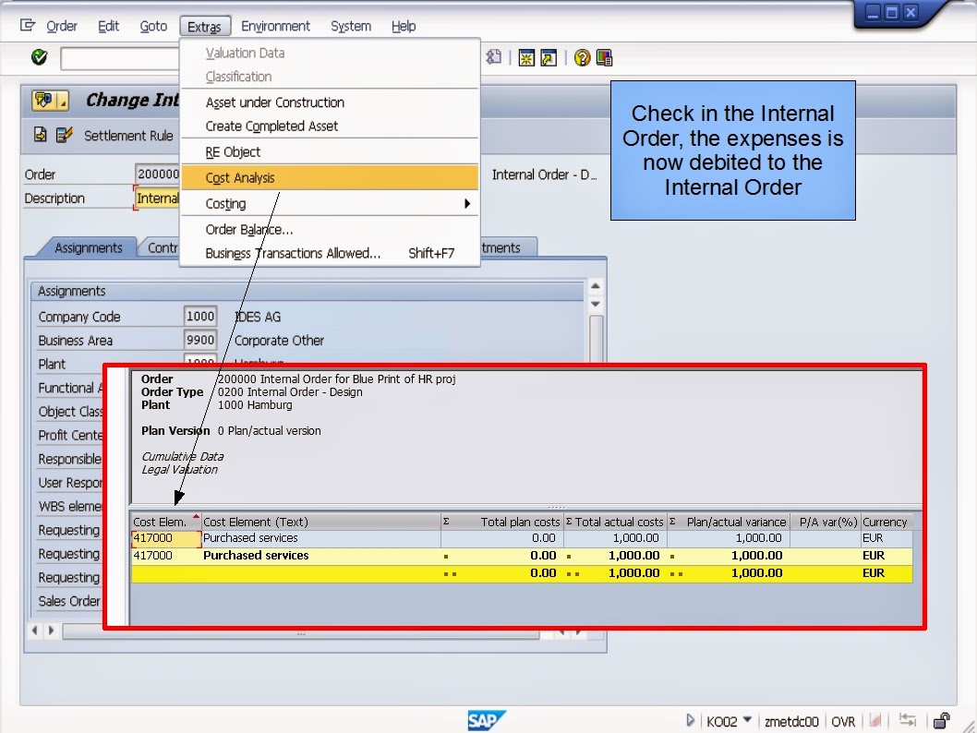Open the Help menu in menu bar
Image resolution: width=977 pixels, height=733 pixels.
click(404, 26)
